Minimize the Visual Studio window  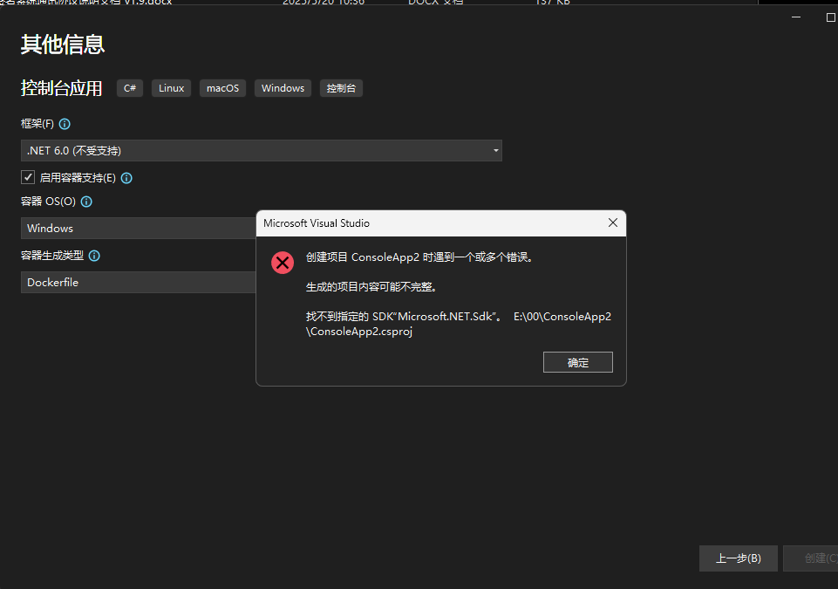pos(796,17)
